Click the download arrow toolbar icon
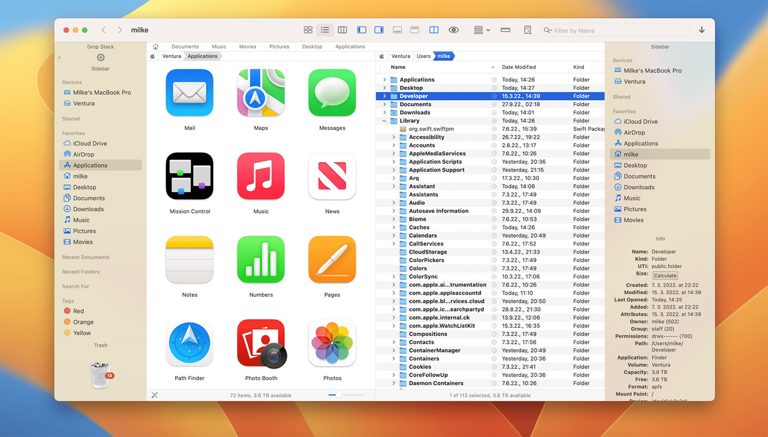This screenshot has height=437, width=768. pyautogui.click(x=701, y=30)
